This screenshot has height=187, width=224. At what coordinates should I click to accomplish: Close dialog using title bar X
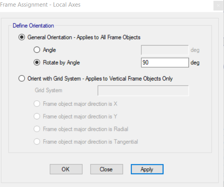pyautogui.click(x=218, y=5)
